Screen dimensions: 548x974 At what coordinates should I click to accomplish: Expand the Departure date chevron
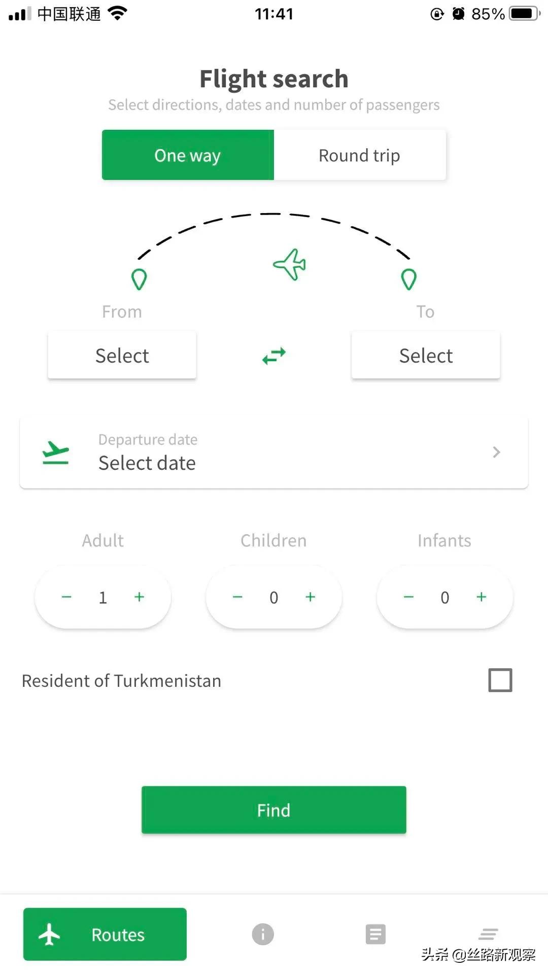(x=496, y=452)
